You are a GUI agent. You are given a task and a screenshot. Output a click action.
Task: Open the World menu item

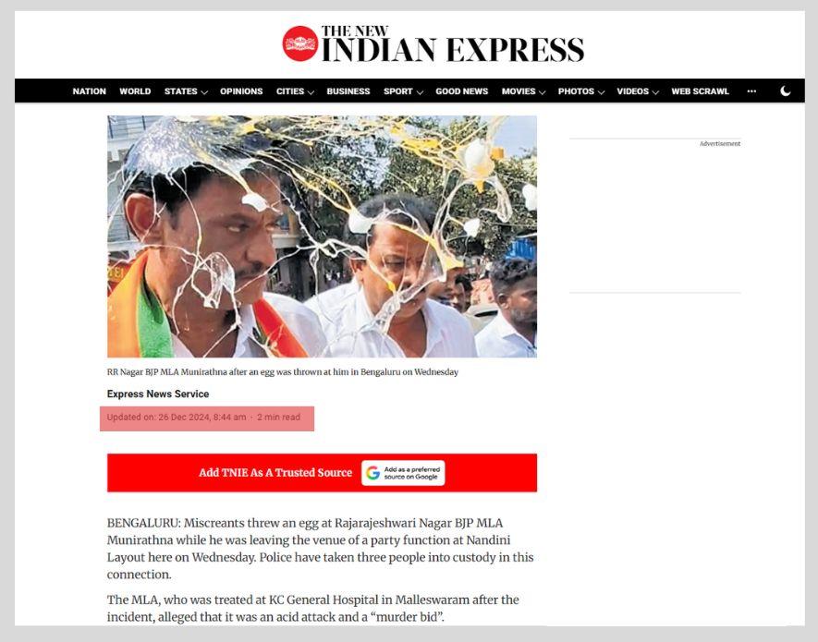point(135,91)
